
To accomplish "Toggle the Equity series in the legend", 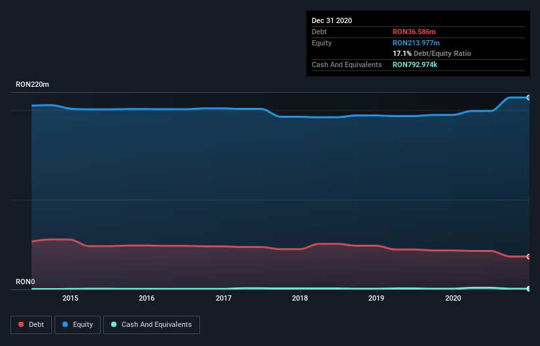I will click(x=78, y=325).
